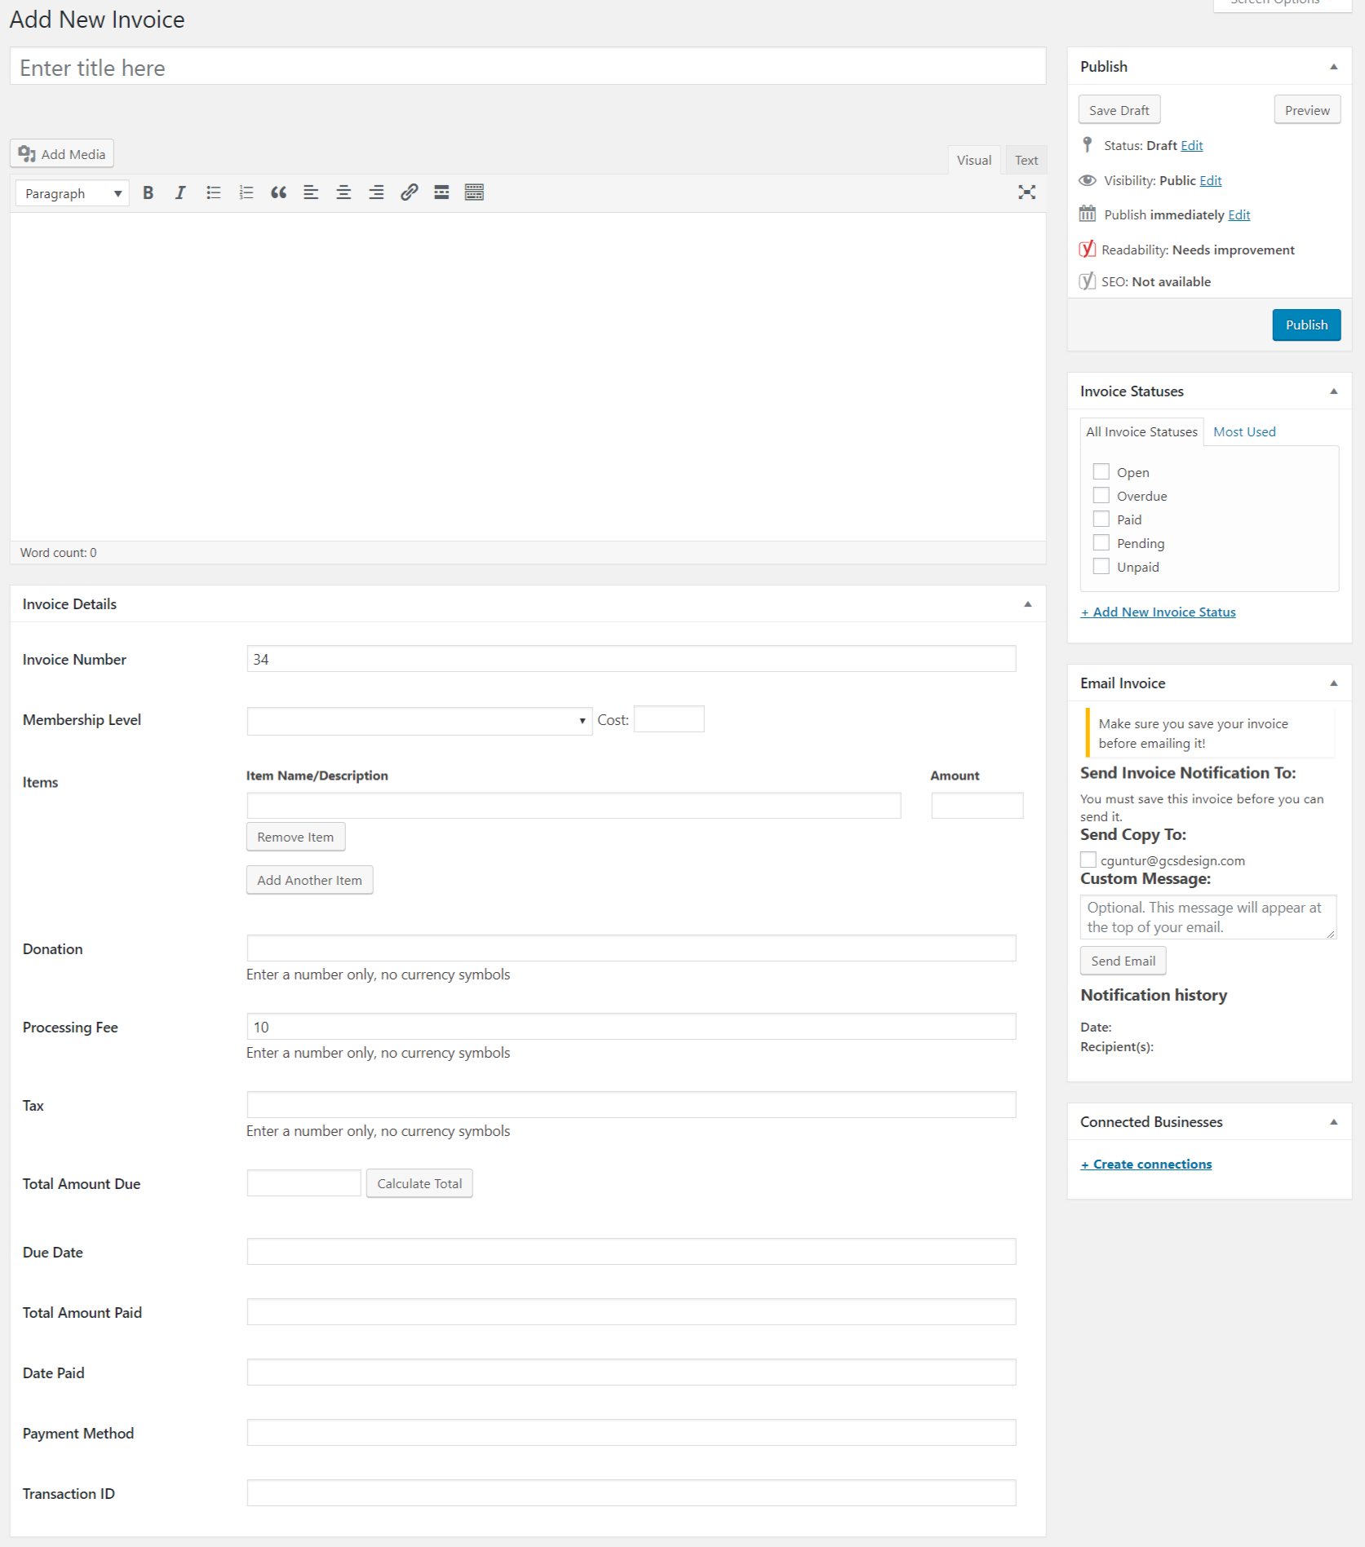Image resolution: width=1365 pixels, height=1547 pixels.
Task: Check the Unpaid invoice status
Action: coord(1101,566)
